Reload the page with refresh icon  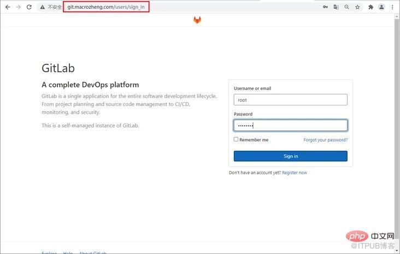pyautogui.click(x=29, y=7)
